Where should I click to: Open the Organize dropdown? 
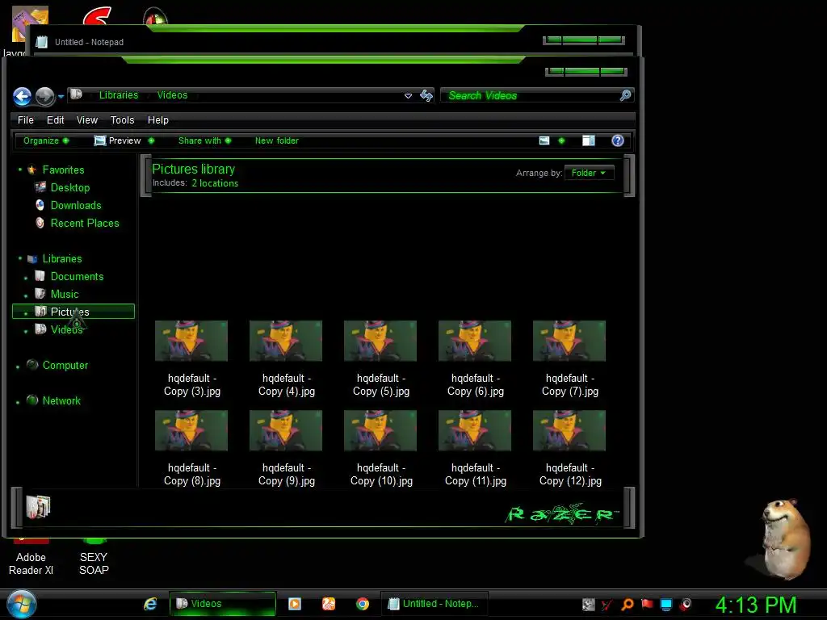46,140
